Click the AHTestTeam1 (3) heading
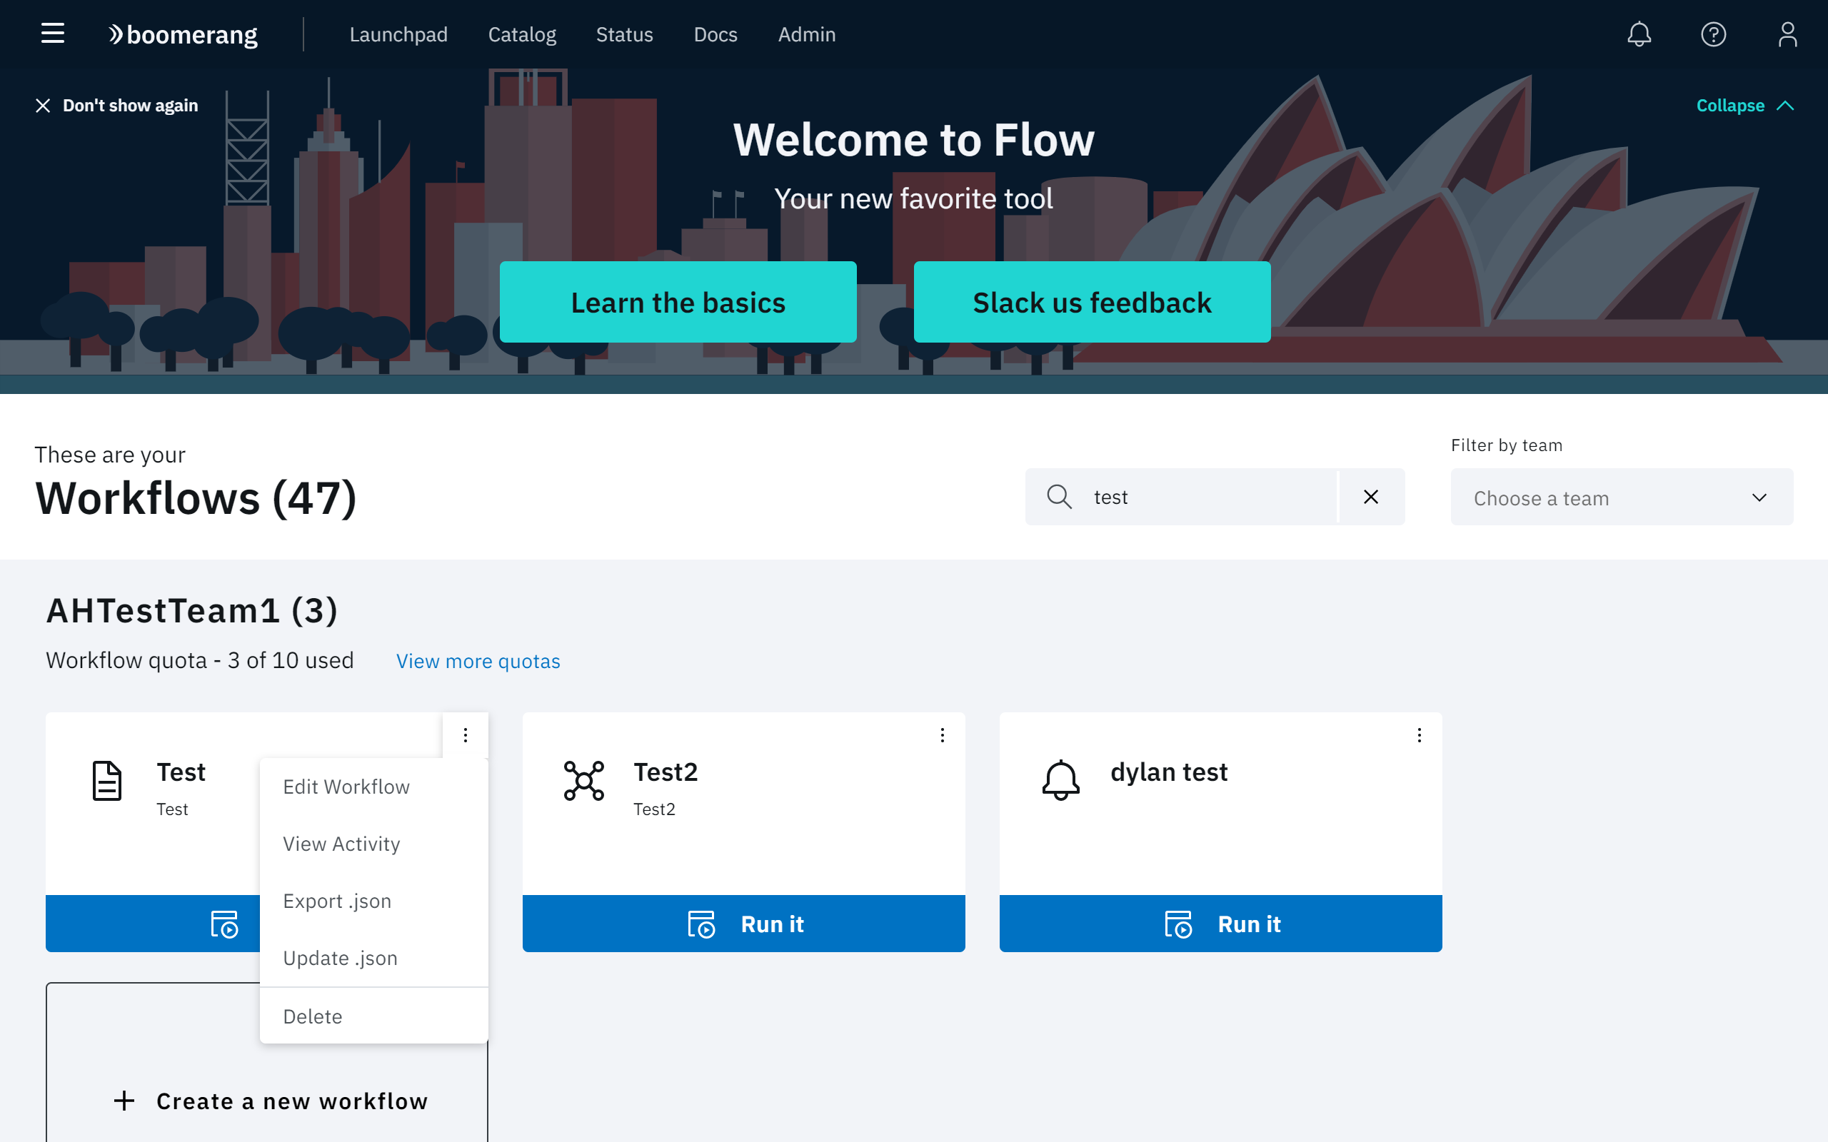The height and width of the screenshot is (1142, 1828). (x=192, y=610)
